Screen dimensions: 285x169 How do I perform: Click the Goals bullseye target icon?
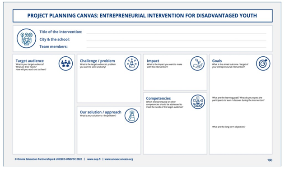[x=263, y=64]
